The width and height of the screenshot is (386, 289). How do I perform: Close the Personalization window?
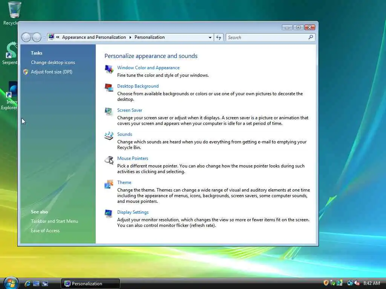pyautogui.click(x=310, y=27)
